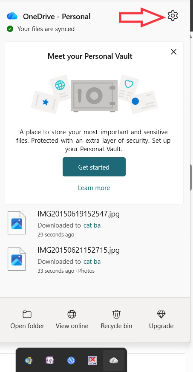Open OneDrive settings gear menu
The image size is (193, 372).
pyautogui.click(x=173, y=16)
